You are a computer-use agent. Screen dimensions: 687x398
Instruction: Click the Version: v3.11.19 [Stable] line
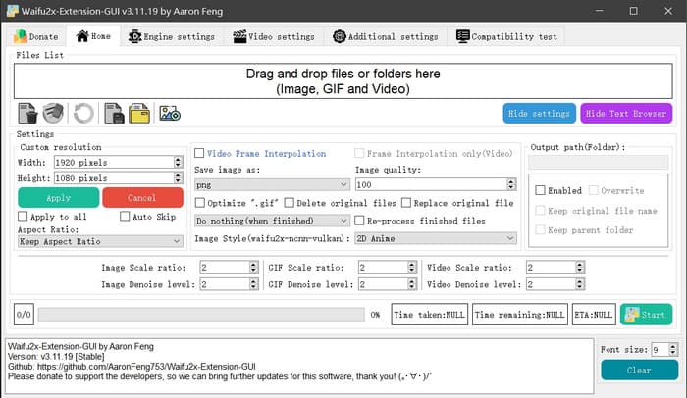(56, 357)
